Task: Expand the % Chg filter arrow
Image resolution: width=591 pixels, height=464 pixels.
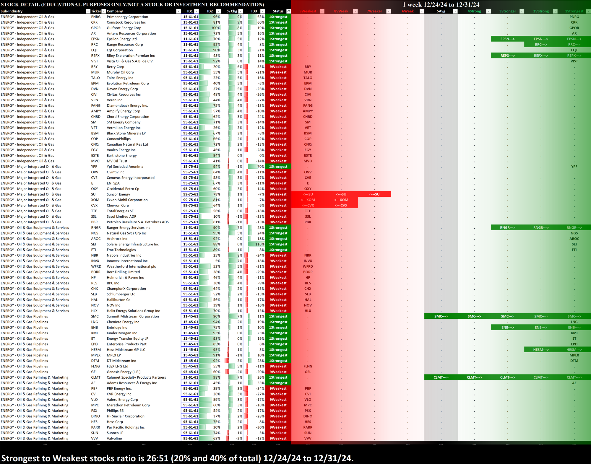Action: pos(241,11)
